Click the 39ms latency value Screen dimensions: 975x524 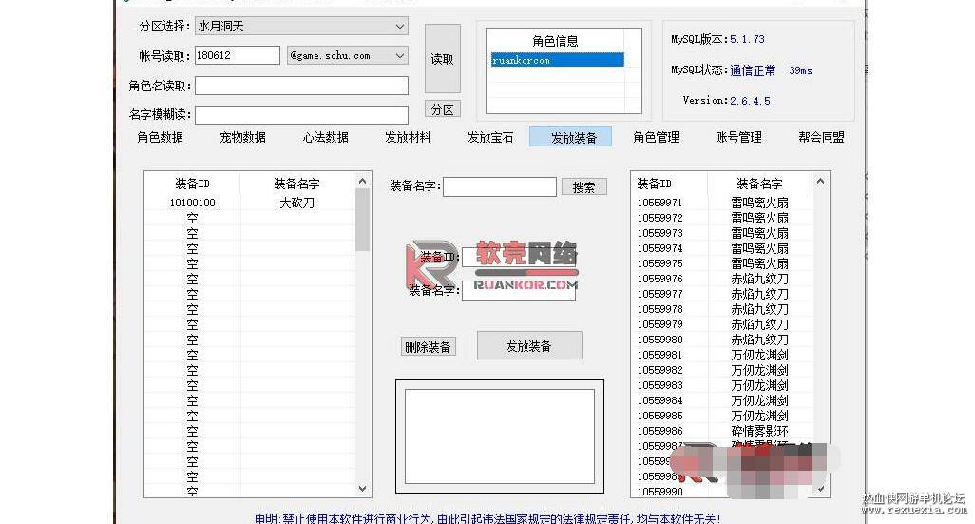point(800,70)
